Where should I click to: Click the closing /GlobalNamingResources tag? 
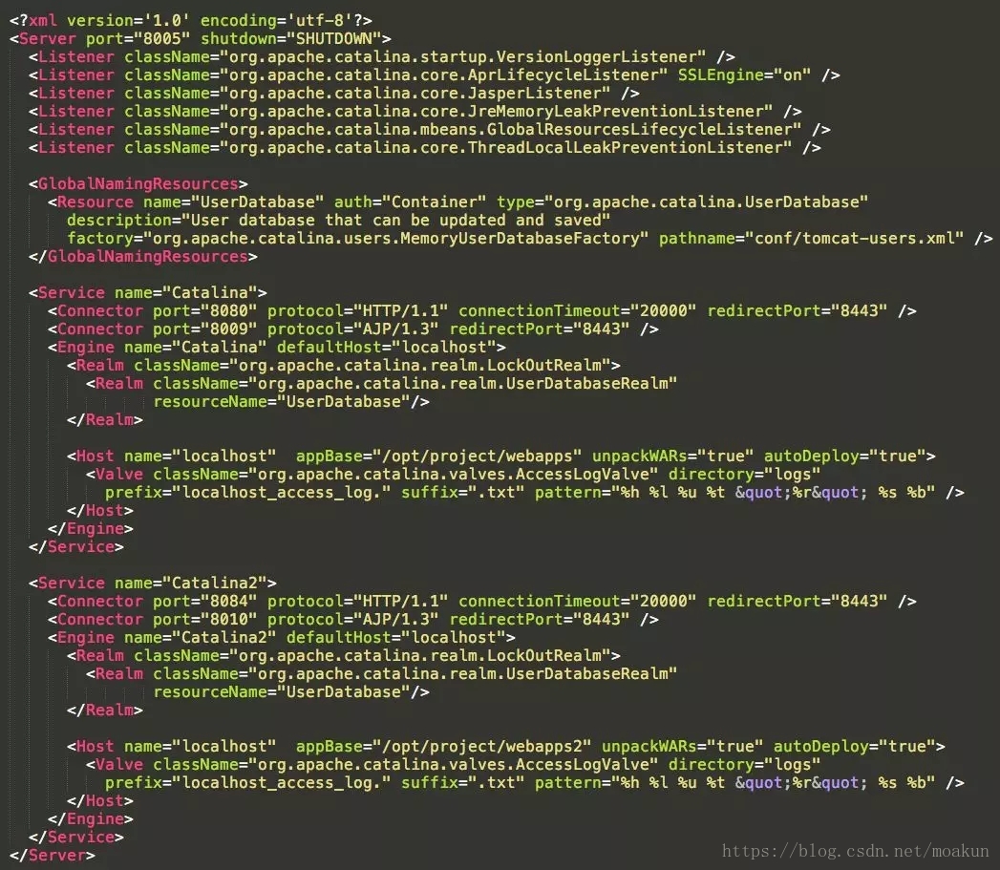pyautogui.click(x=143, y=257)
